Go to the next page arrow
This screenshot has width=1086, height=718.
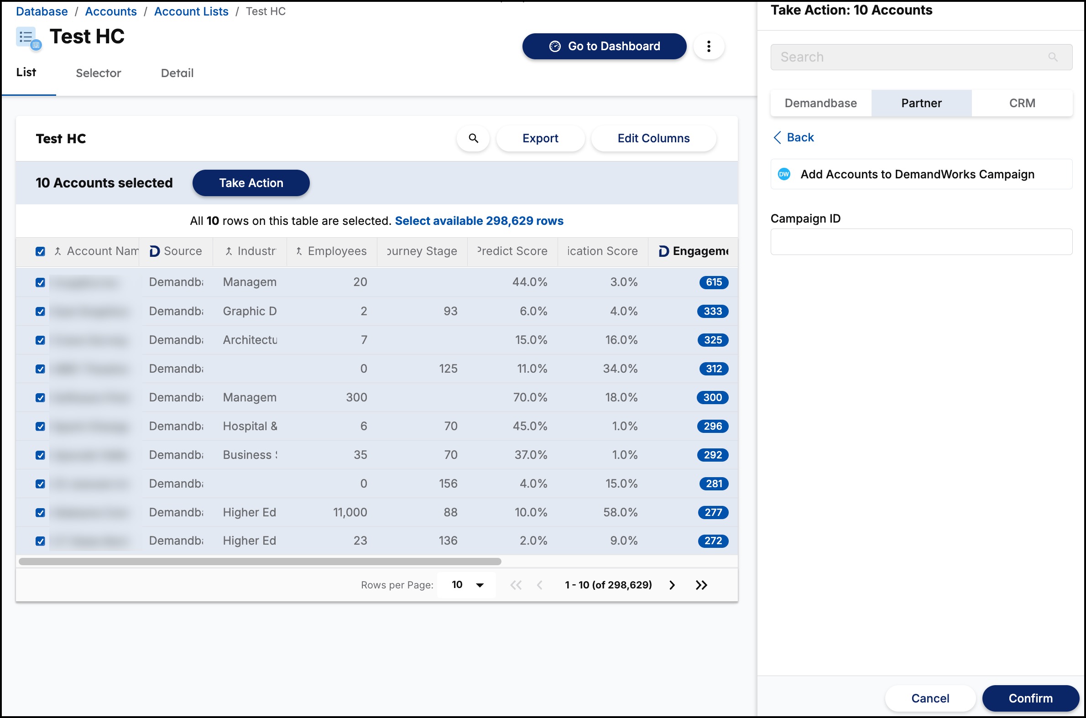[x=672, y=585]
